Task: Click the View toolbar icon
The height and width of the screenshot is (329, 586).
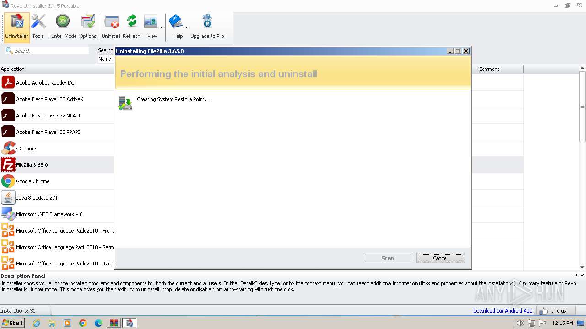Action: pos(150,22)
